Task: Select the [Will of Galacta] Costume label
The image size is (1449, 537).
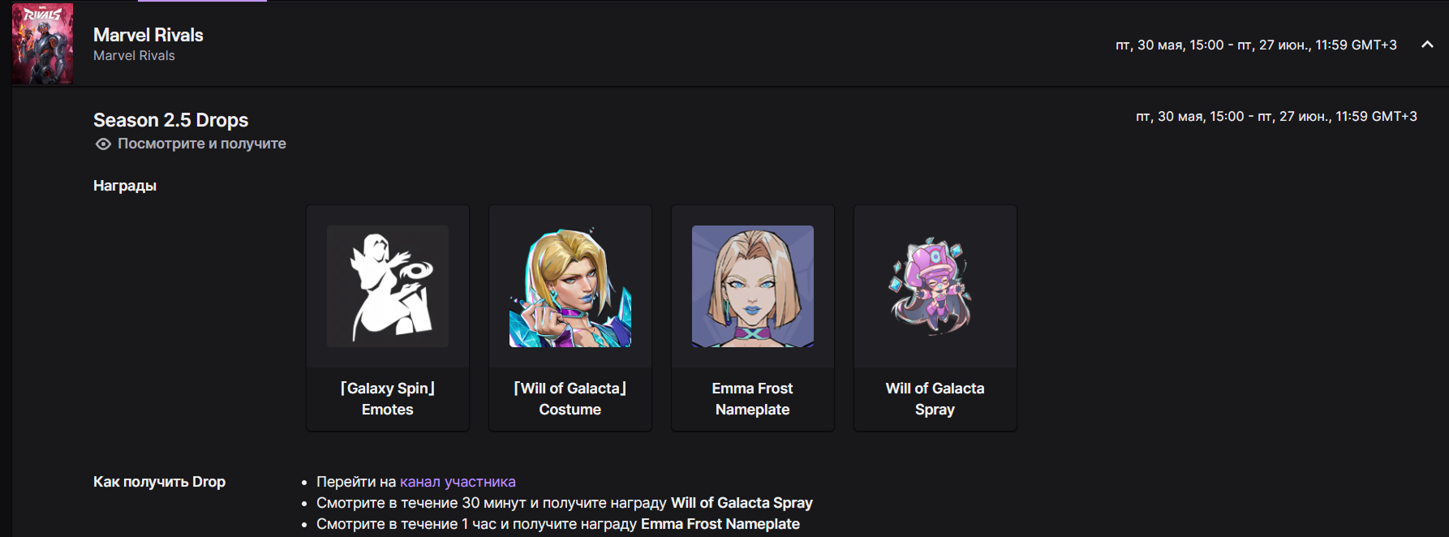Action: (x=570, y=398)
